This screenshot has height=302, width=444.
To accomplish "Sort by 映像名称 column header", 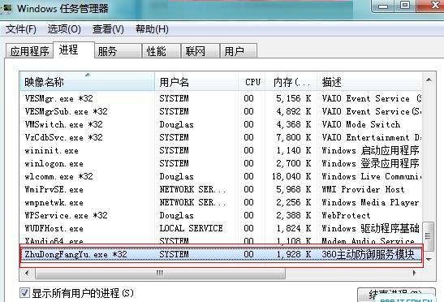I will (x=87, y=82).
